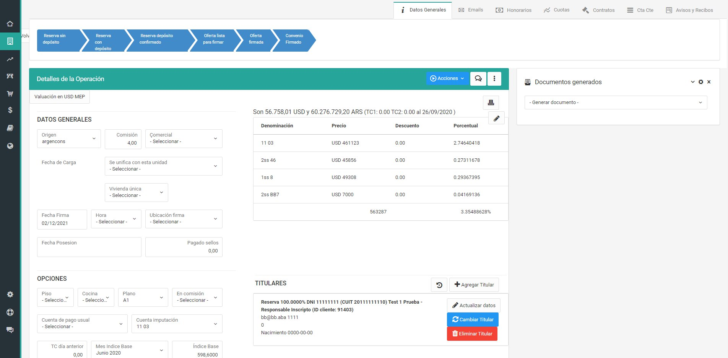The image size is (728, 358).
Task: Open Se unifica con esta unidad dropdown
Action: (163, 166)
